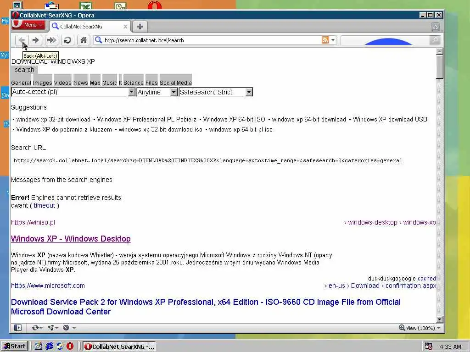Click suggestion 'windows xp 64-bit download'
This screenshot has height=352, width=470.
click(309, 120)
